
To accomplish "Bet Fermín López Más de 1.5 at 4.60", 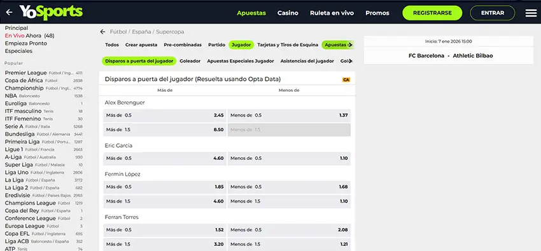I will click(165, 201).
